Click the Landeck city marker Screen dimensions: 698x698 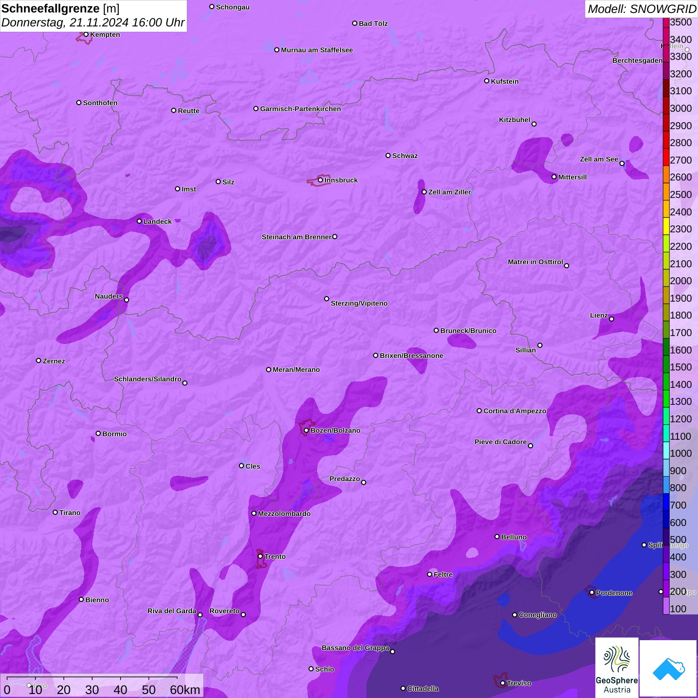click(x=139, y=221)
